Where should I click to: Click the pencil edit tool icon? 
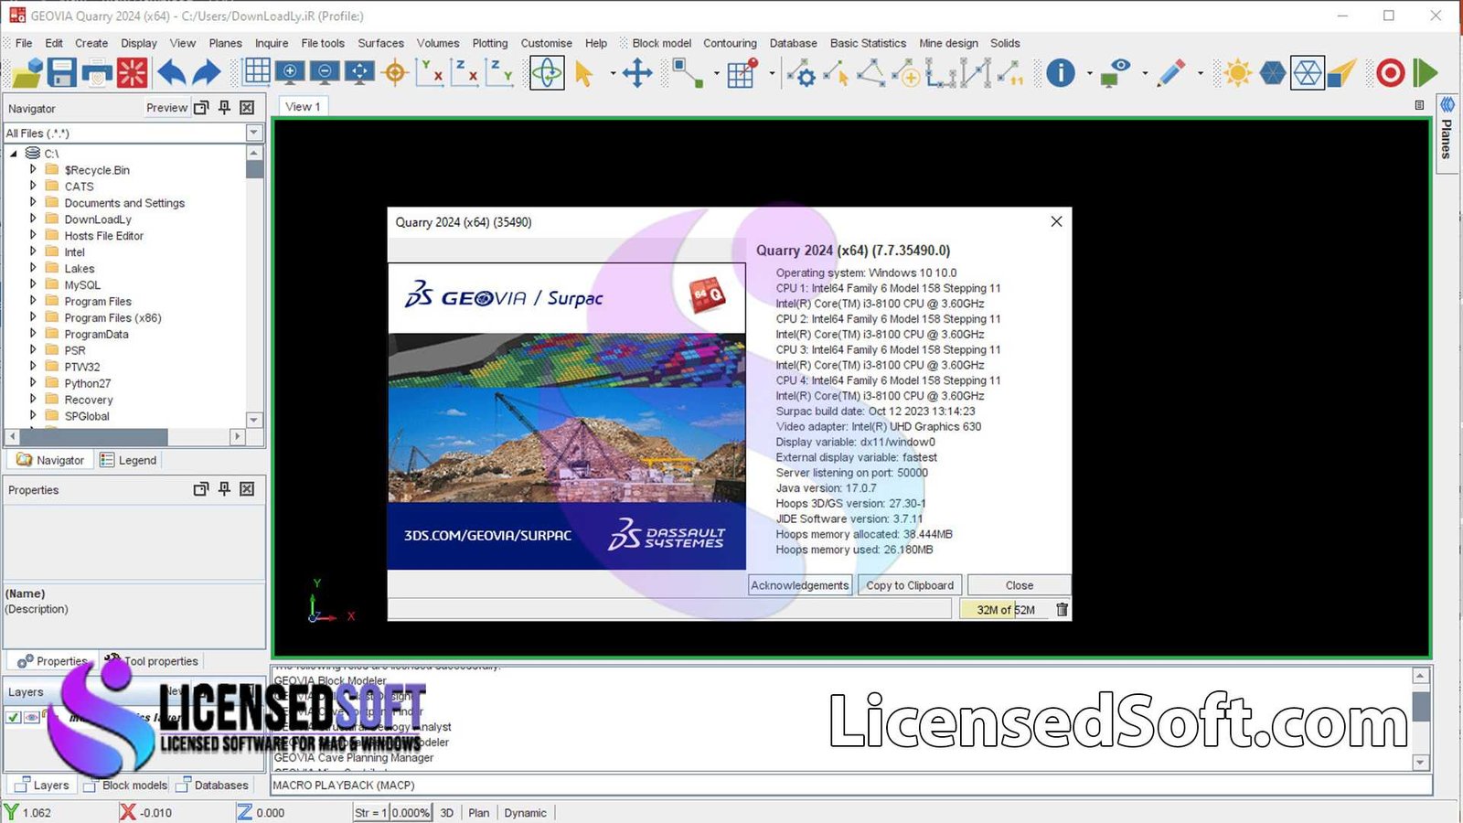[x=1171, y=73]
